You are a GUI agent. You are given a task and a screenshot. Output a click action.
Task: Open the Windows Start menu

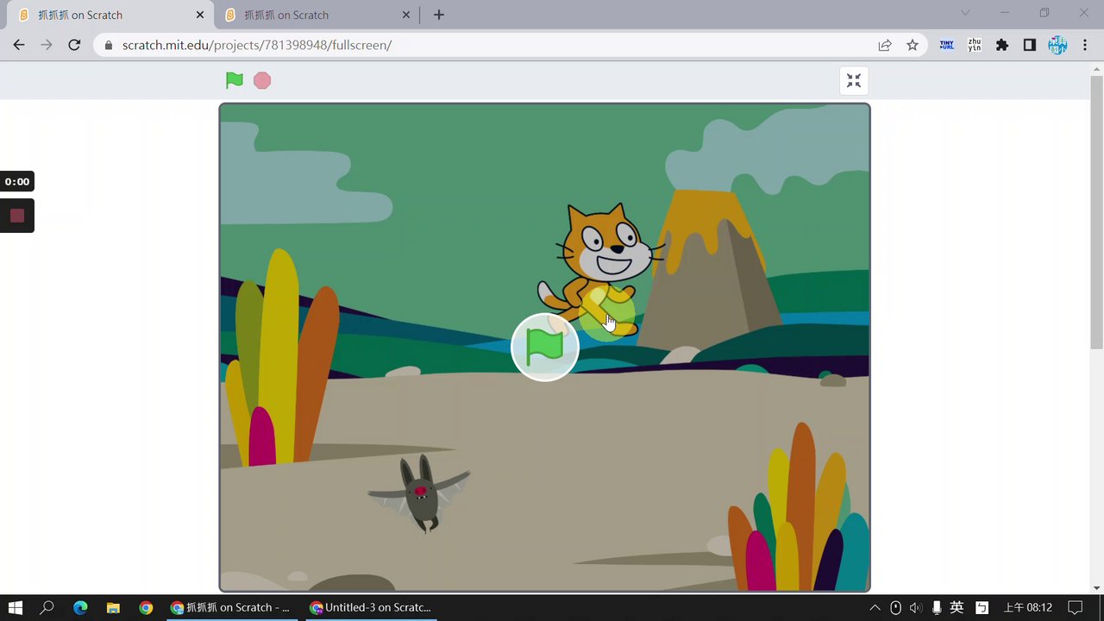[x=15, y=607]
